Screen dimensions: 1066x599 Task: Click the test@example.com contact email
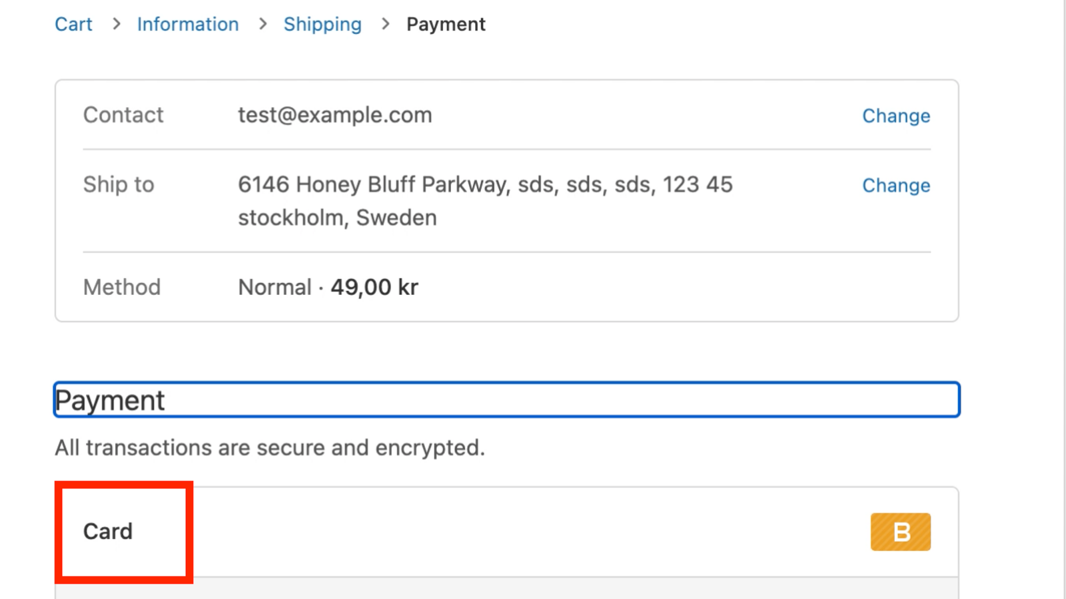tap(335, 115)
